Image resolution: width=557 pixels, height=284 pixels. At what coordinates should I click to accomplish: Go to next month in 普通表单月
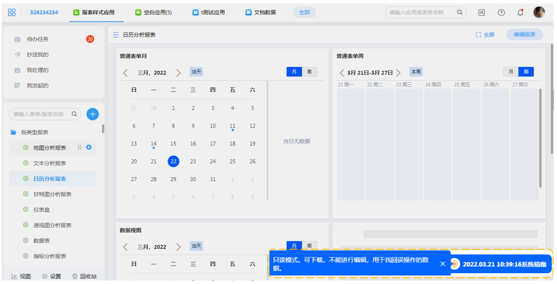coord(178,73)
